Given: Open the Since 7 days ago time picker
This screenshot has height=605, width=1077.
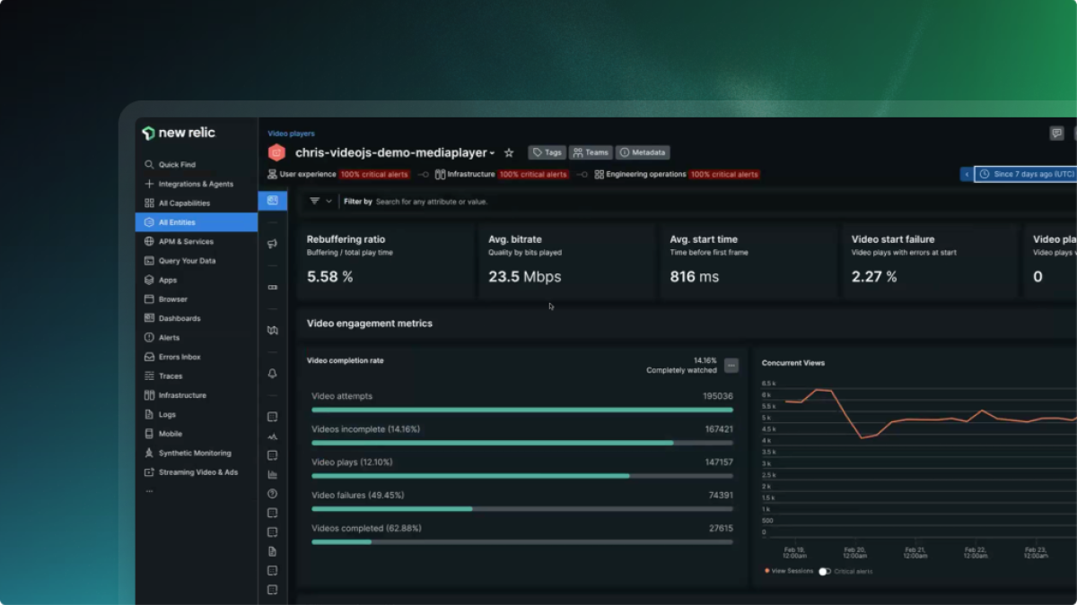Looking at the screenshot, I should 1028,174.
